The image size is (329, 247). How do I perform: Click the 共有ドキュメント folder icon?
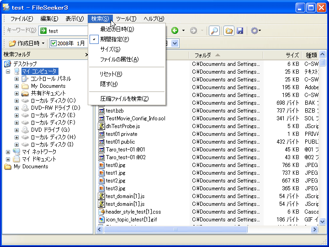[x=25, y=93]
